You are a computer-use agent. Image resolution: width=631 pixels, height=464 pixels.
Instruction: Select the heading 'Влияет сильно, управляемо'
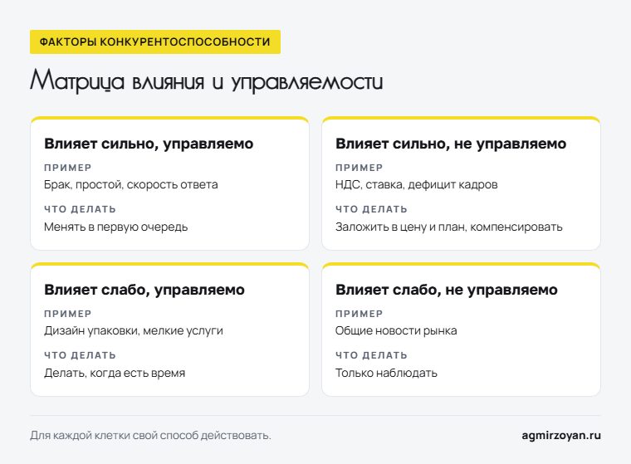click(149, 144)
